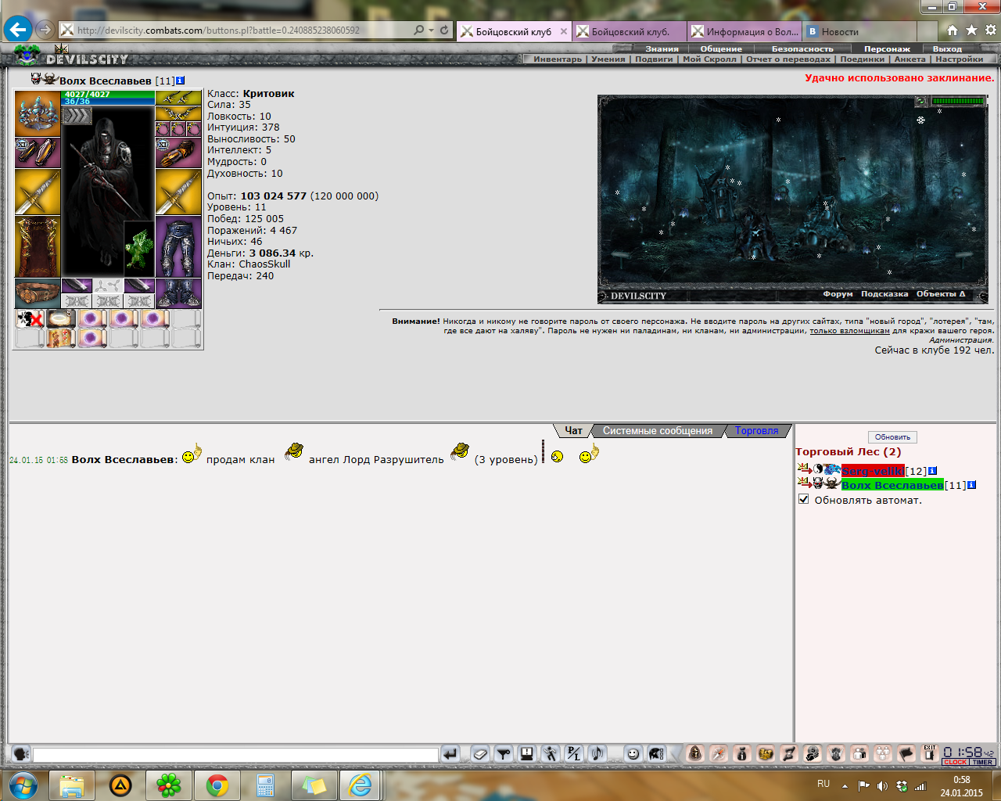1001x801 pixels.
Task: Click the 36/36 mana bar
Action: (x=108, y=102)
